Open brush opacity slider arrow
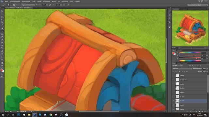This screenshot has height=117, width=209. 47,5
